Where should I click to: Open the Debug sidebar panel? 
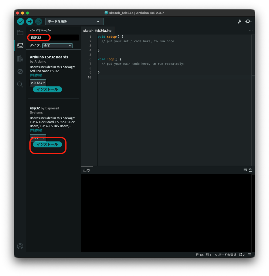click(20, 71)
